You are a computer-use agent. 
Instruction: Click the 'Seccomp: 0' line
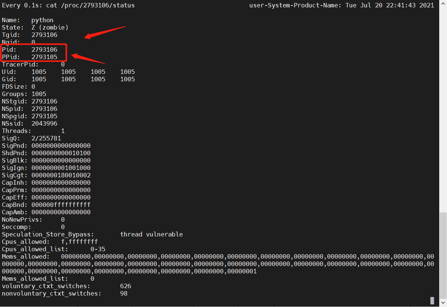[33, 227]
